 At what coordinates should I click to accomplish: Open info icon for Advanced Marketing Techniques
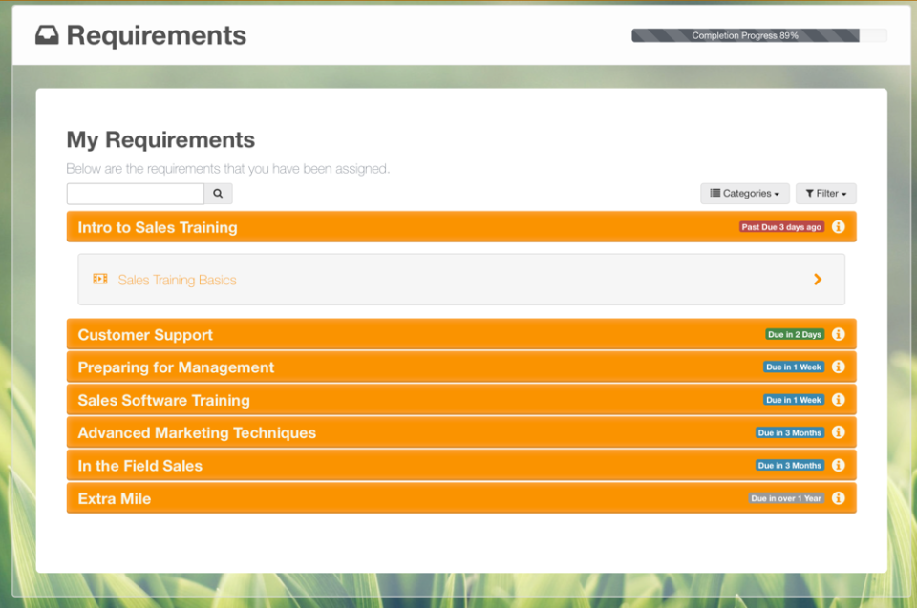tap(838, 432)
